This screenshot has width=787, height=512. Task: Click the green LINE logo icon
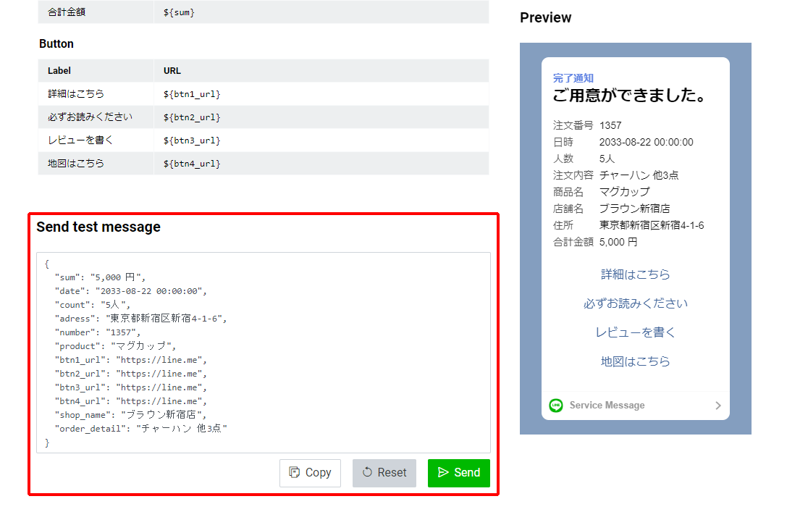[556, 406]
